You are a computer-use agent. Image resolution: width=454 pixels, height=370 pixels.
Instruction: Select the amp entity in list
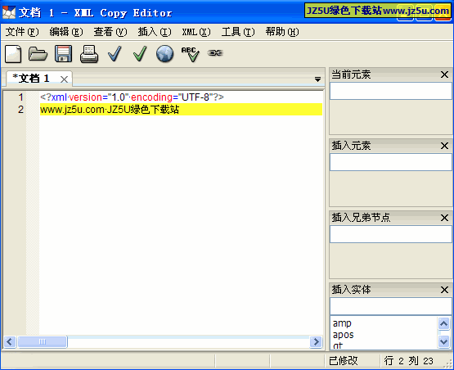[x=342, y=323]
